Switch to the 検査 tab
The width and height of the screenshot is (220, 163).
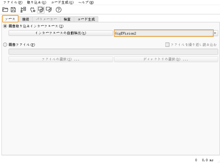(x=67, y=19)
